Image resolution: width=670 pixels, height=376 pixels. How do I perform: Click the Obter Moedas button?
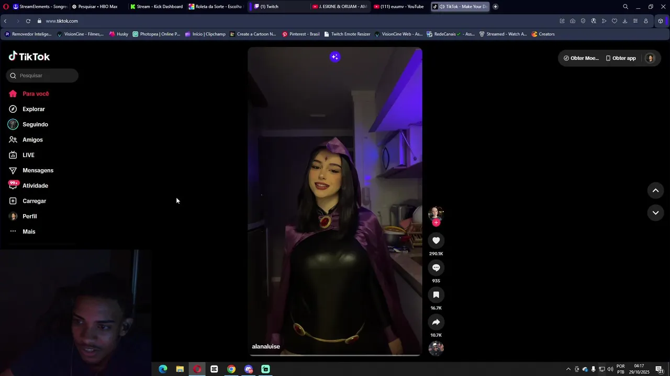(581, 58)
